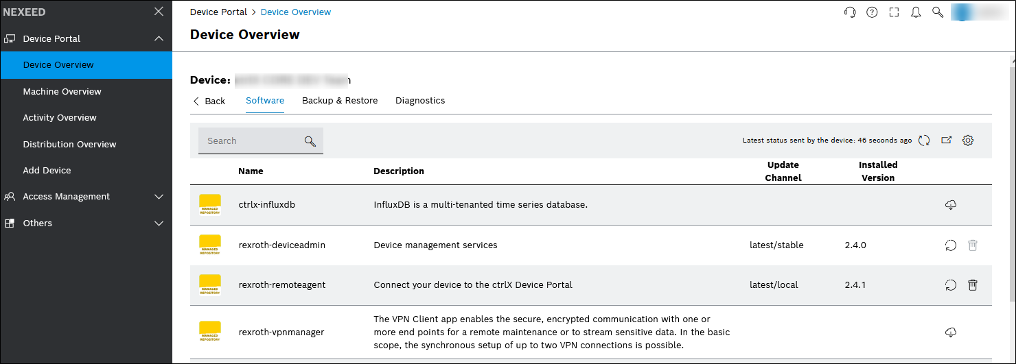Select the rexroth-vpnmanager name cell
The image size is (1016, 364).
(x=281, y=332)
